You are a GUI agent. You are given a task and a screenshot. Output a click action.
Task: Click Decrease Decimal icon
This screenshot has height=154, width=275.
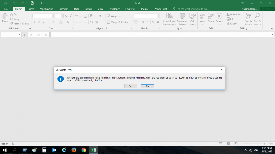[158, 22]
